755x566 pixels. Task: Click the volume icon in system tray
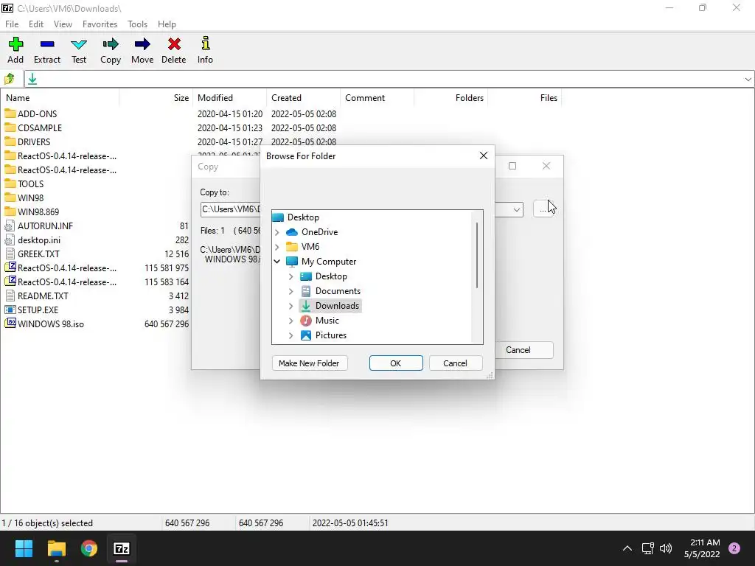tap(666, 548)
